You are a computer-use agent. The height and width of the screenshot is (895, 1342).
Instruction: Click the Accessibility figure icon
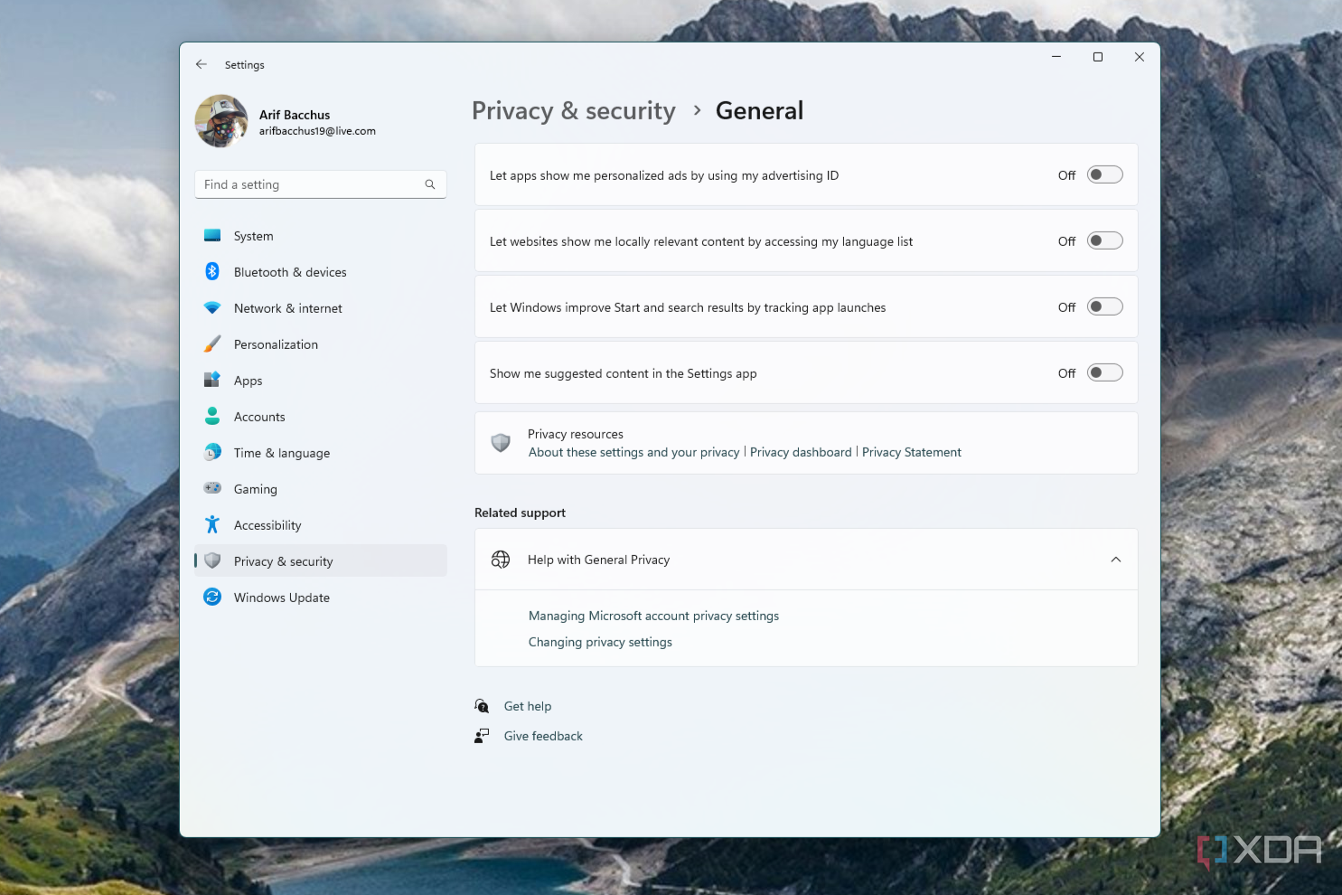tap(212, 524)
